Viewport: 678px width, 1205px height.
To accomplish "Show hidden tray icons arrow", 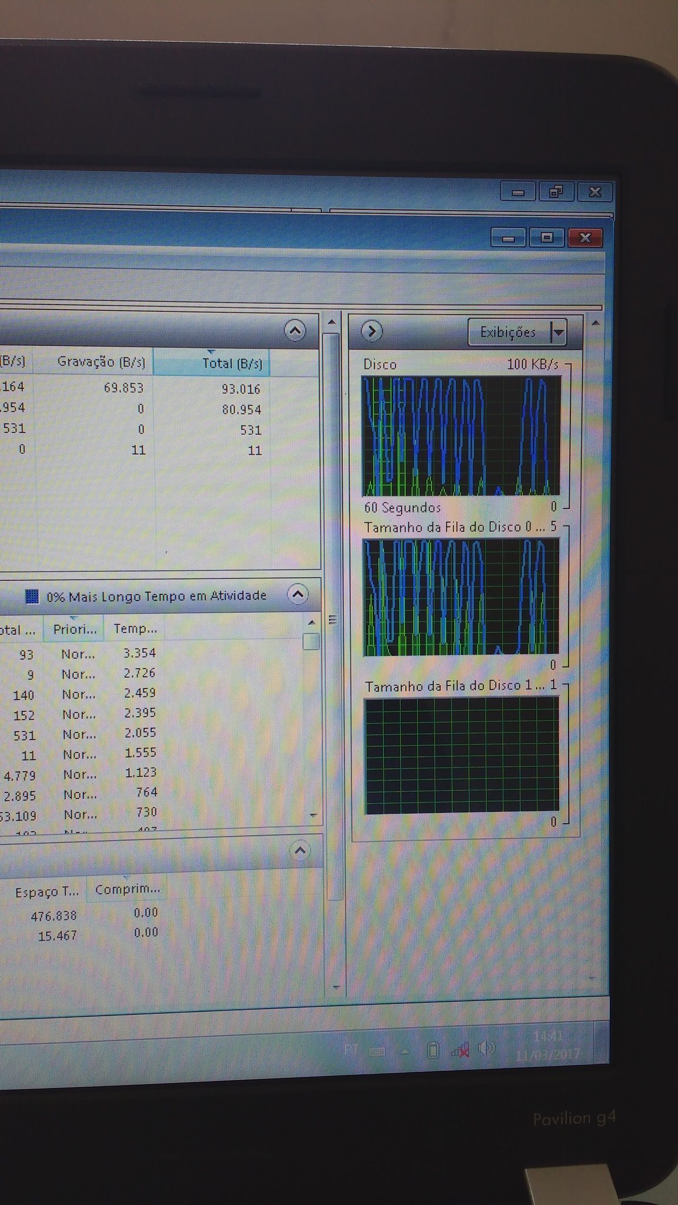I will (405, 1051).
